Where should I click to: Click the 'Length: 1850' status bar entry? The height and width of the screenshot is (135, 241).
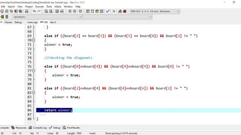click(x=74, y=133)
